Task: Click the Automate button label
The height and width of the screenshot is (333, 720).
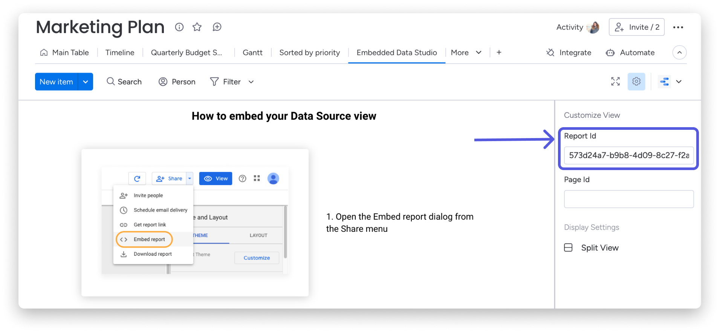Action: pyautogui.click(x=637, y=53)
